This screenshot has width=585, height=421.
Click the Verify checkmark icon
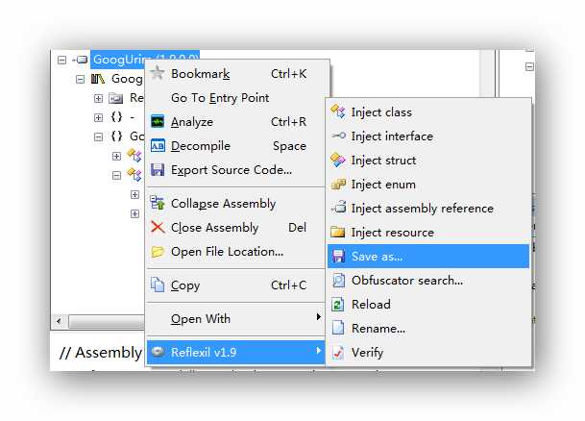(x=338, y=352)
